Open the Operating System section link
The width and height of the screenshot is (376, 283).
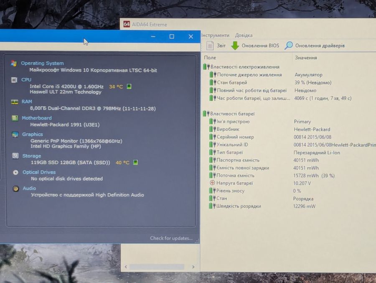43,63
